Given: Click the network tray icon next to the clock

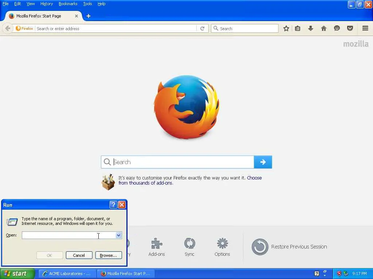Looking at the screenshot, I should (346, 274).
